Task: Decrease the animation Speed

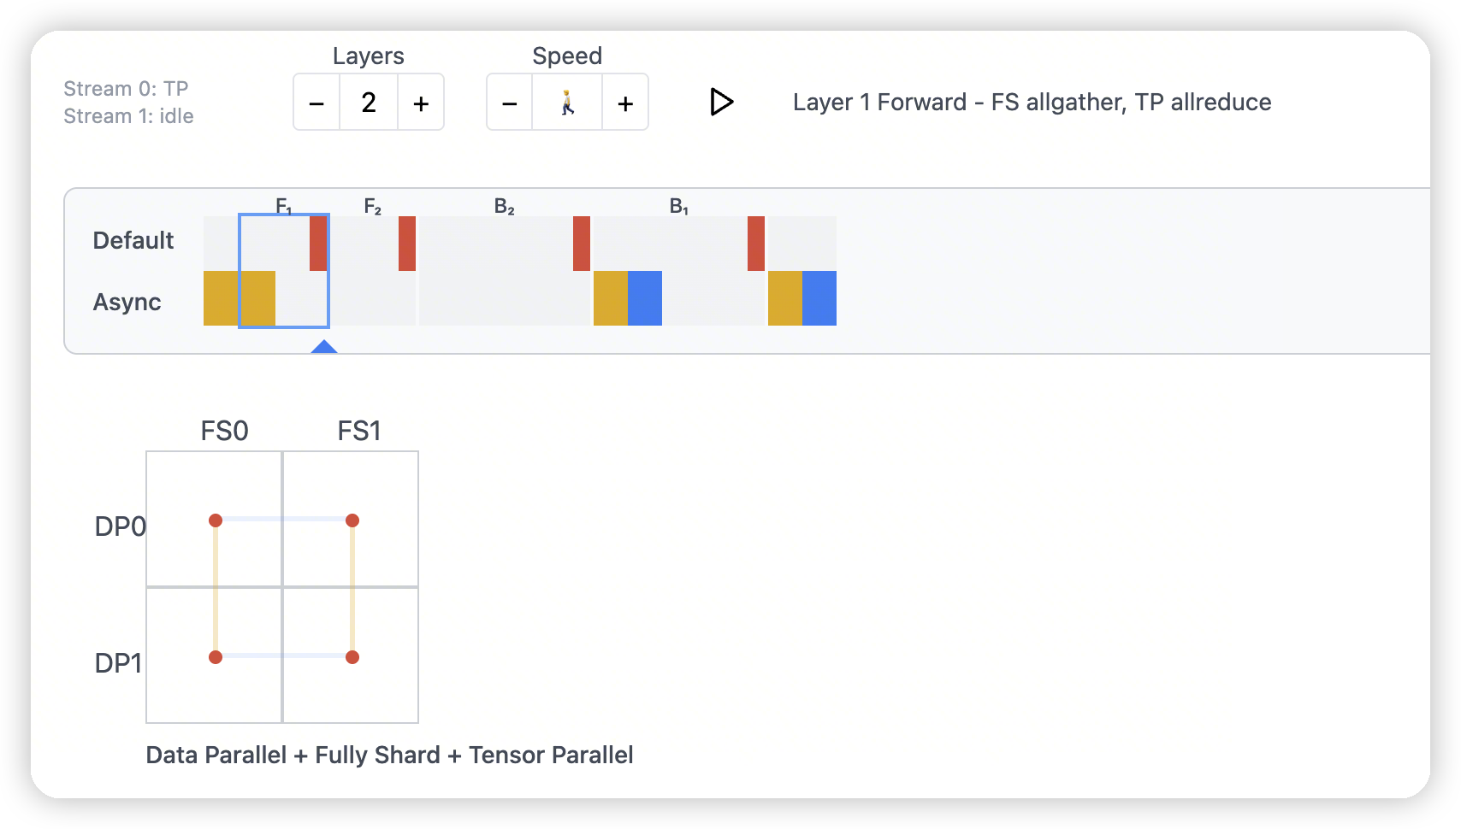Action: [510, 103]
